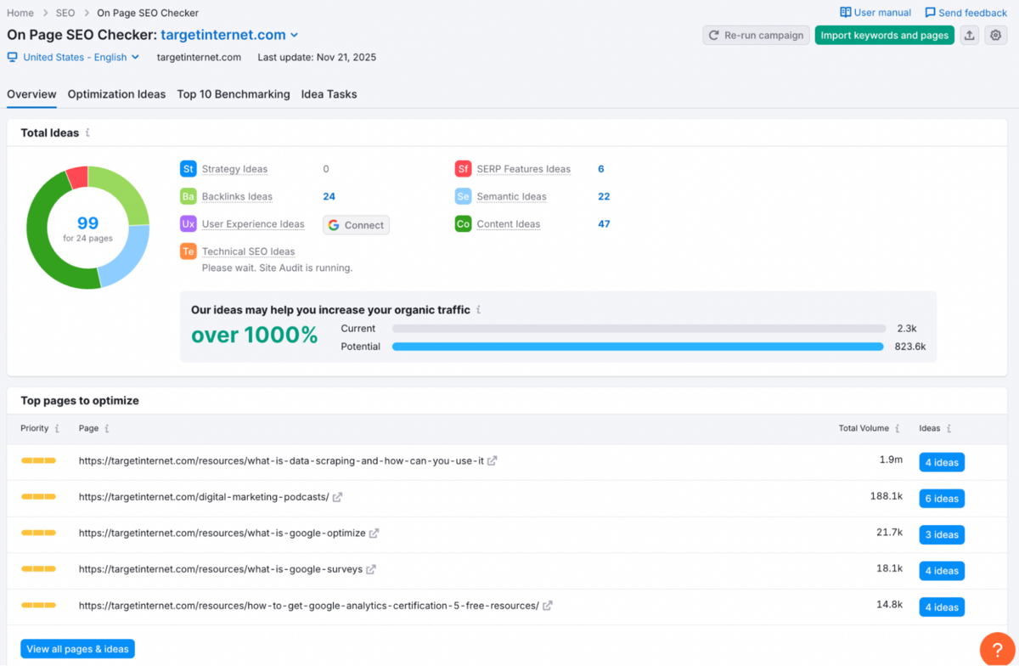Open the Send feedback link
The width and height of the screenshot is (1019, 666).
coord(966,13)
